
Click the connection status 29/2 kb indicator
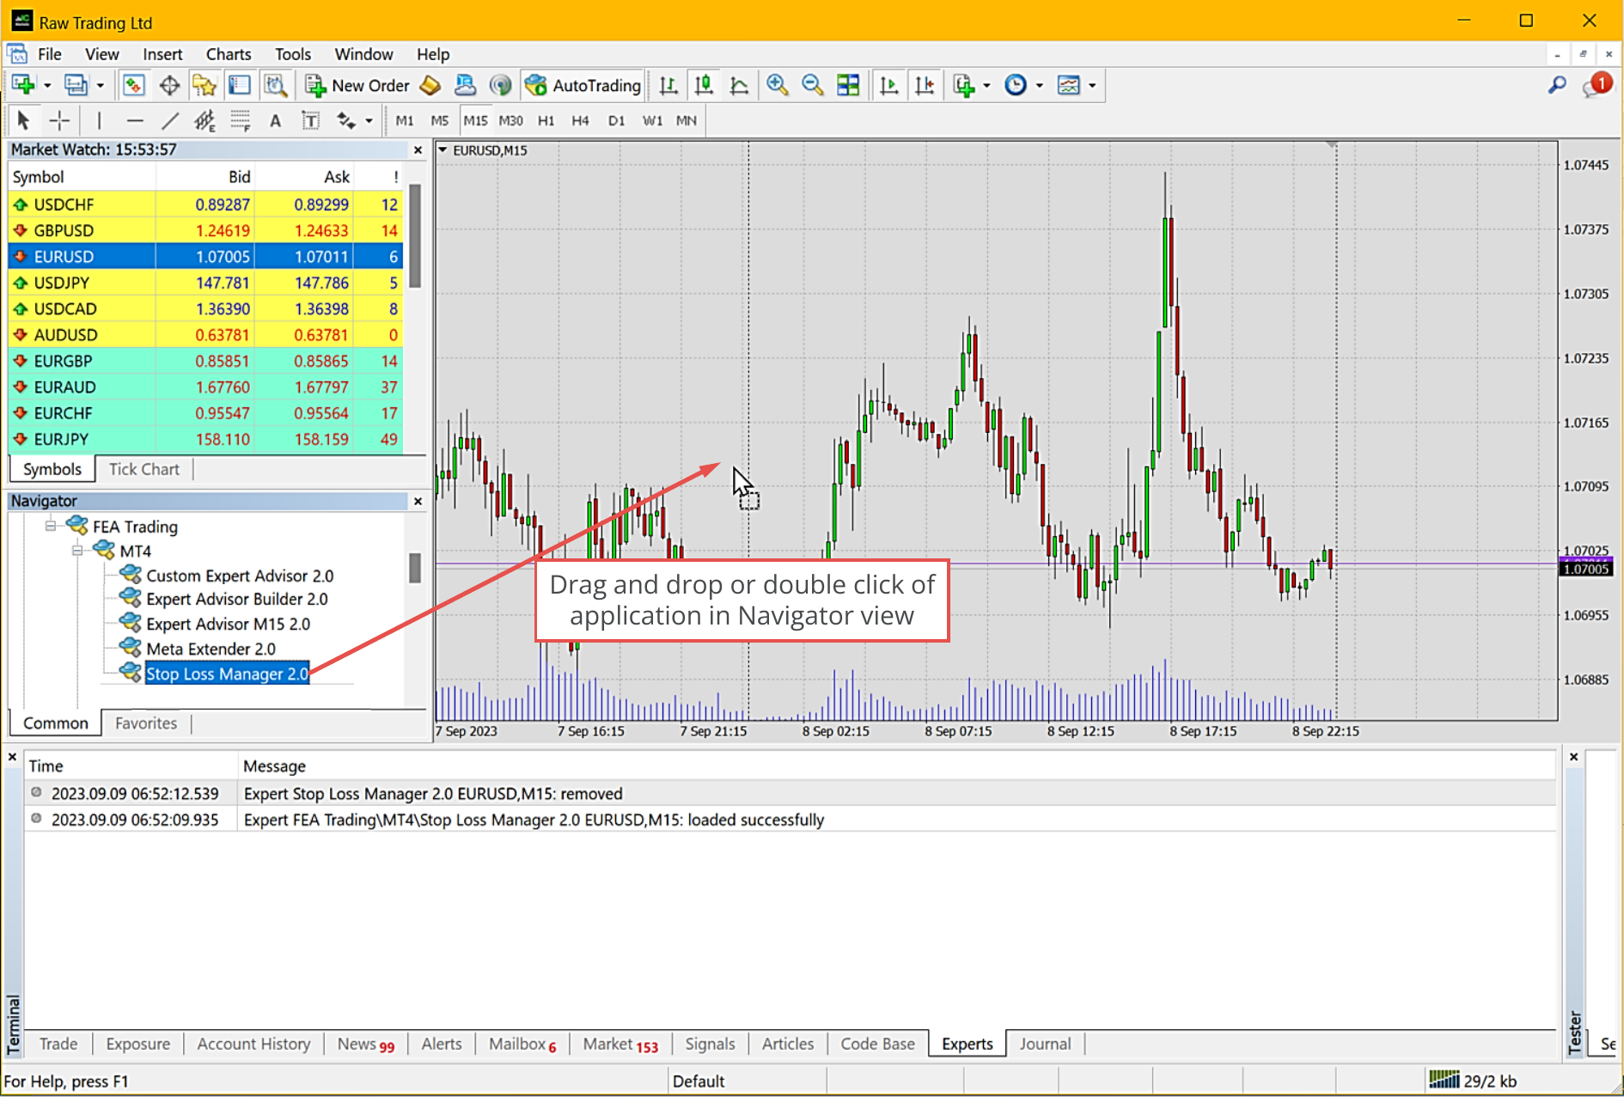[1472, 1081]
